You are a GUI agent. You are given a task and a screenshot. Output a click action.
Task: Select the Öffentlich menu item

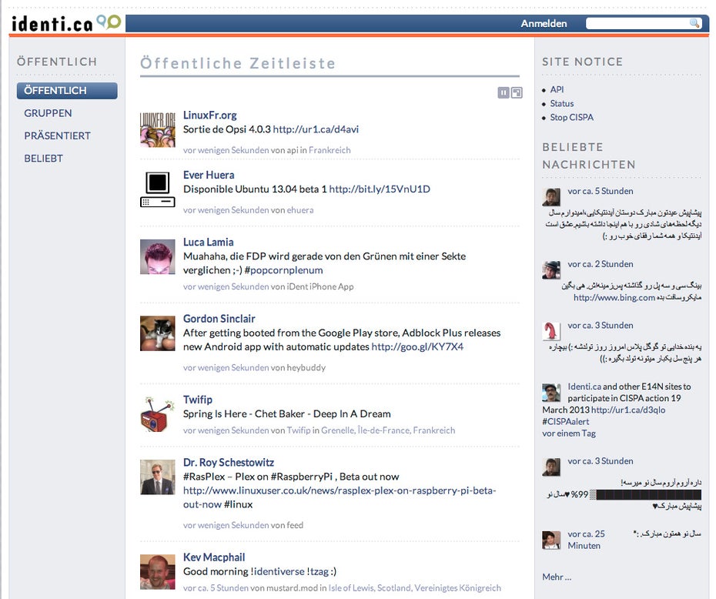click(67, 90)
